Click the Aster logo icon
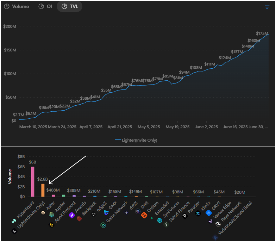Screen dimensions: 276x242 (43, 213)
